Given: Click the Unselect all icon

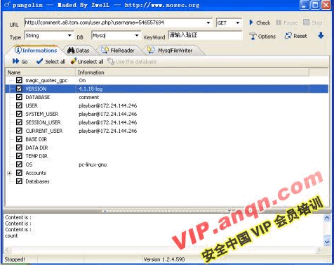Looking at the screenshot, I should (74, 61).
